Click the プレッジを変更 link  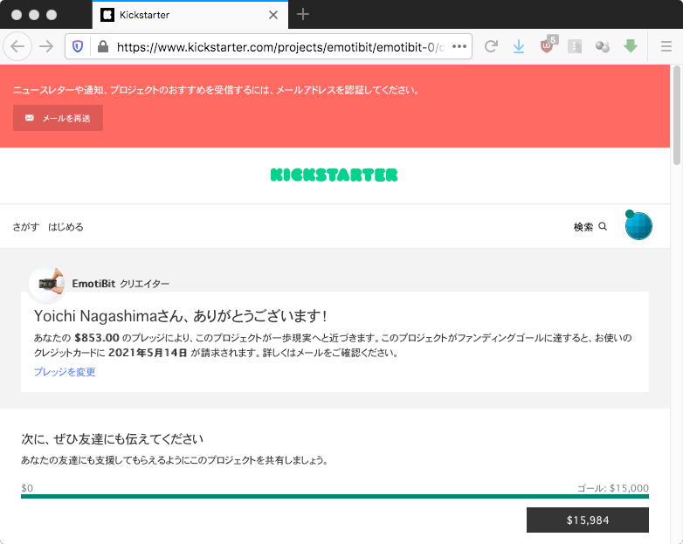coord(65,371)
